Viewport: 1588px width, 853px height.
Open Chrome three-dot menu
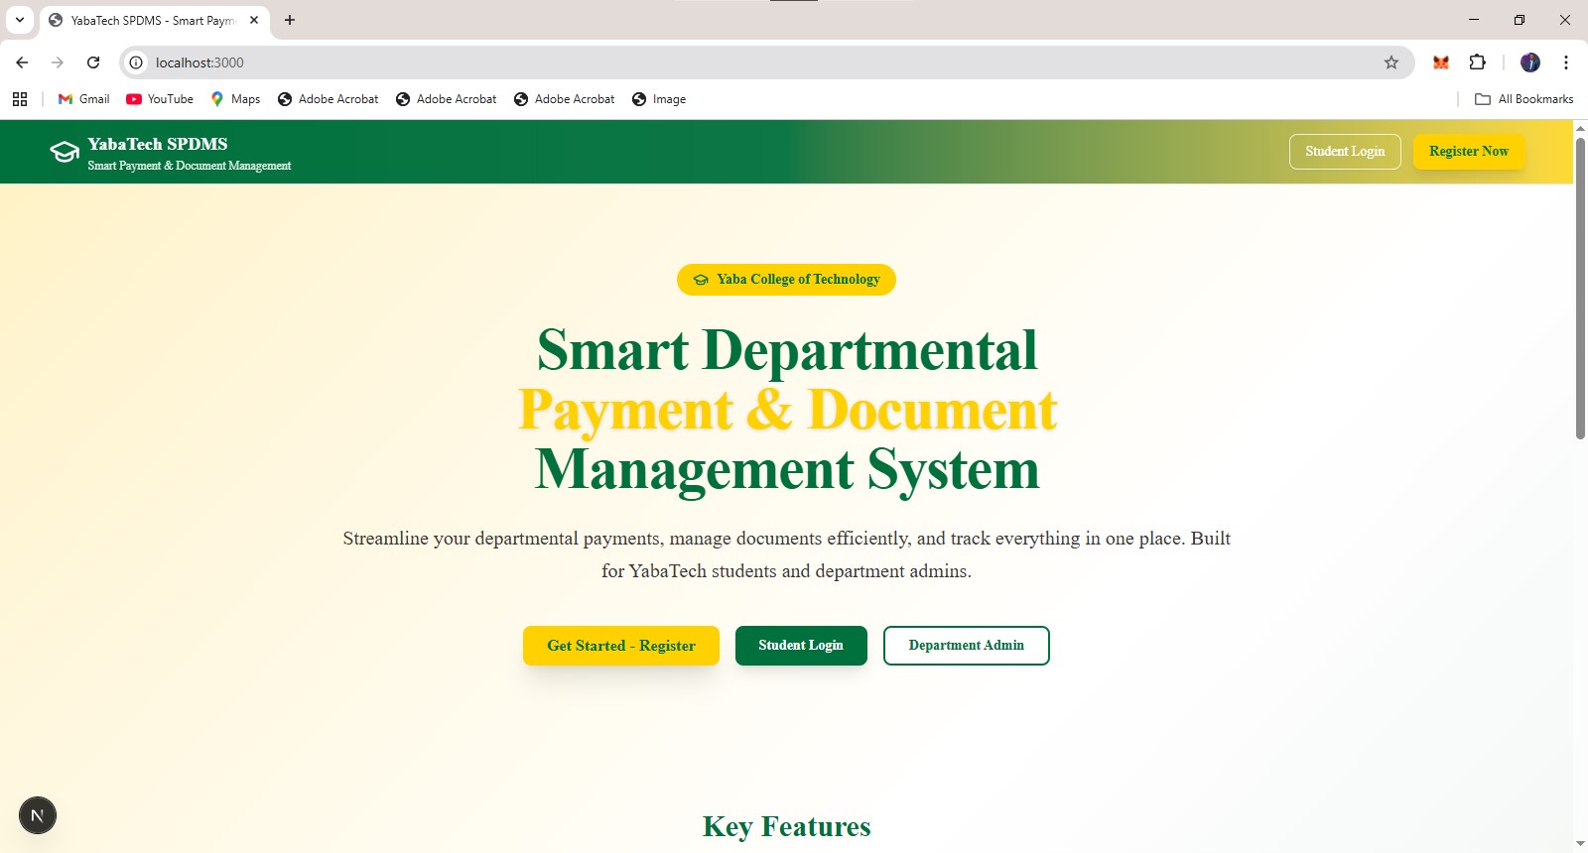pyautogui.click(x=1566, y=62)
